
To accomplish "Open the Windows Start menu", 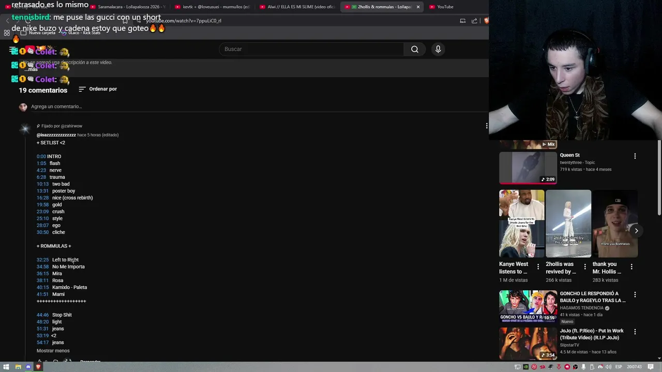I will click(7, 367).
